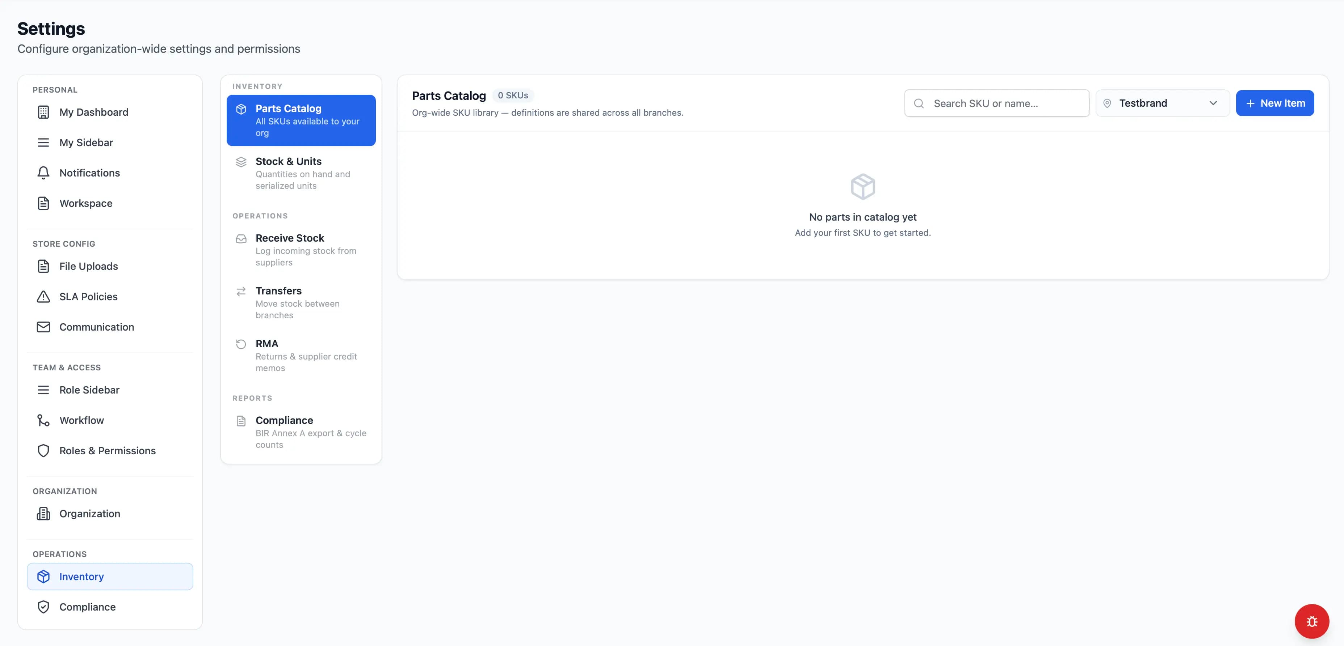Click the Roles & Permissions shield icon
Screen dimensions: 1344x646
(43, 450)
